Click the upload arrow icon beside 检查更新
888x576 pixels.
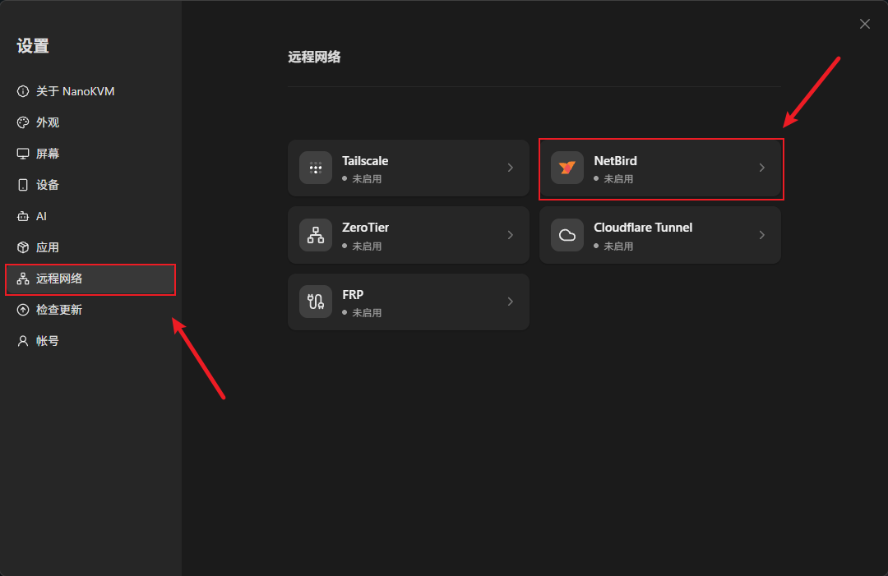coord(23,310)
